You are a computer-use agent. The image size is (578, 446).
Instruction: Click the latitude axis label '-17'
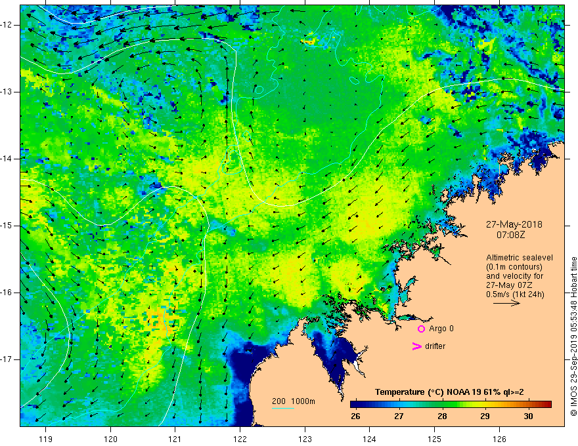(7, 359)
